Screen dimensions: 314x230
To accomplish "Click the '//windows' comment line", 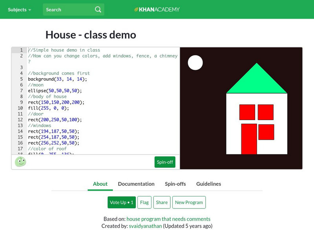I will (40, 126).
